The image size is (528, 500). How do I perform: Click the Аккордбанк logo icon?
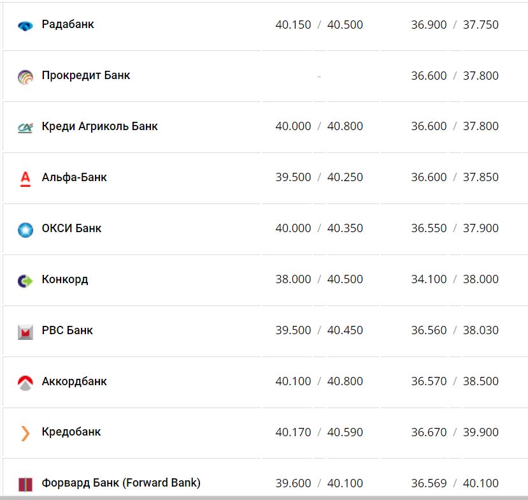(x=25, y=383)
